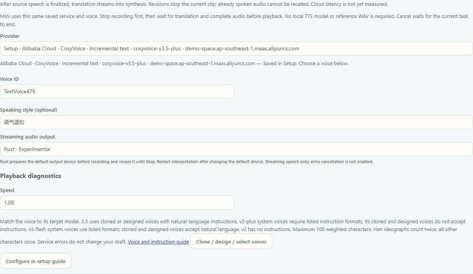Image resolution: width=473 pixels, height=274 pixels.
Task: Click the Mini saved service paragraph
Action: click(x=234, y=20)
